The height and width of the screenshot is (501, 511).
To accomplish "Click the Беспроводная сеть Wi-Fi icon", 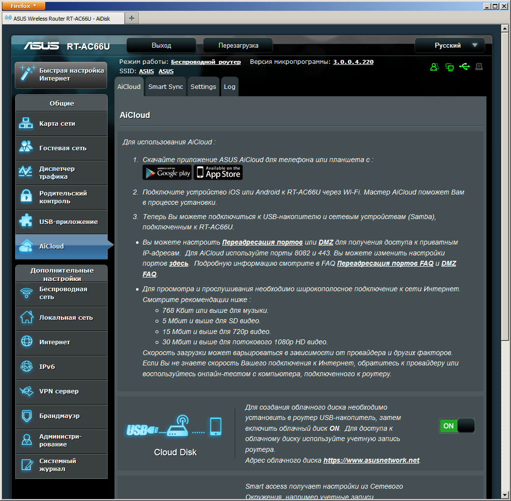I will click(27, 293).
